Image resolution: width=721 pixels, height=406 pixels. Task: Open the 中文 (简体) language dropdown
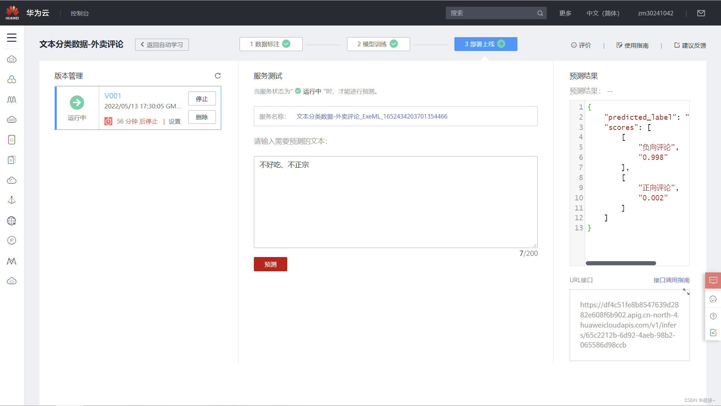(603, 13)
